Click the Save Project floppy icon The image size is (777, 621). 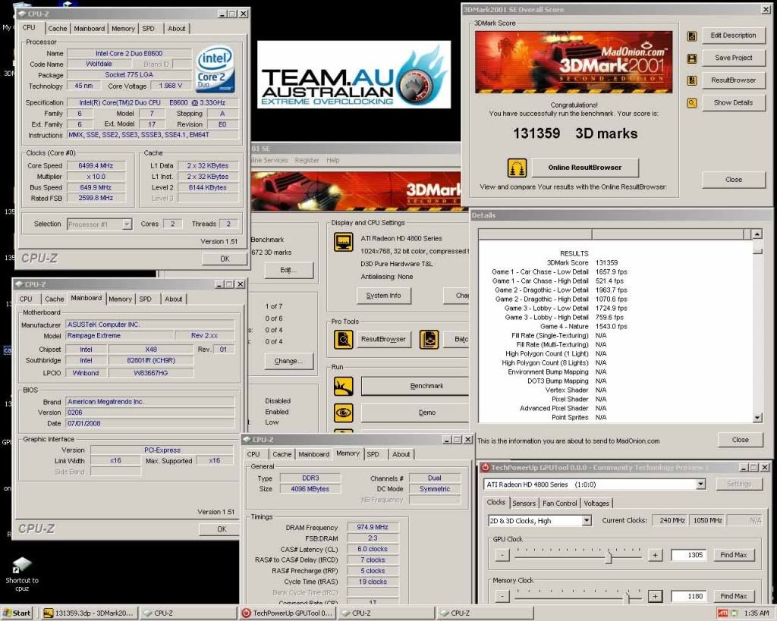[692, 58]
